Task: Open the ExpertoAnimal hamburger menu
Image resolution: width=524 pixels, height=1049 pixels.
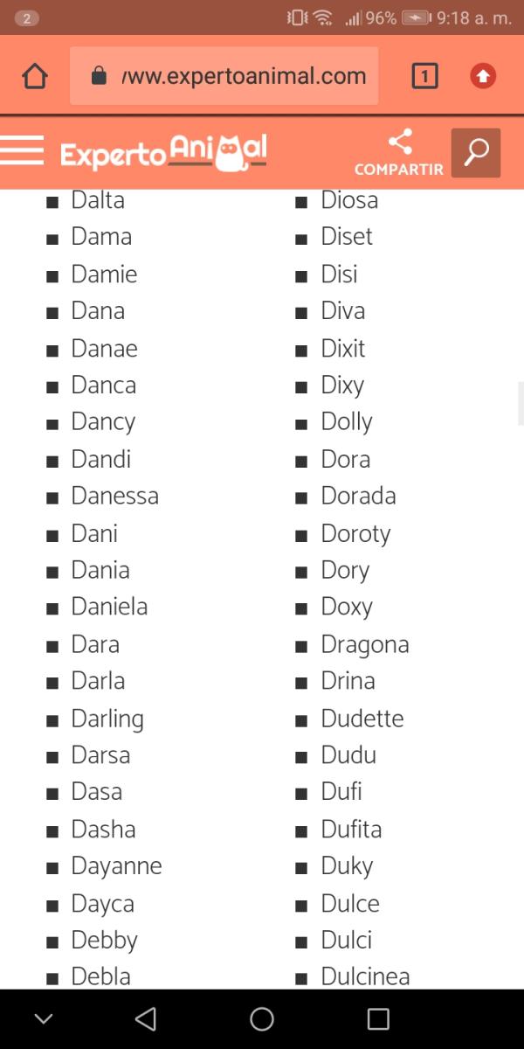Action: click(x=22, y=150)
